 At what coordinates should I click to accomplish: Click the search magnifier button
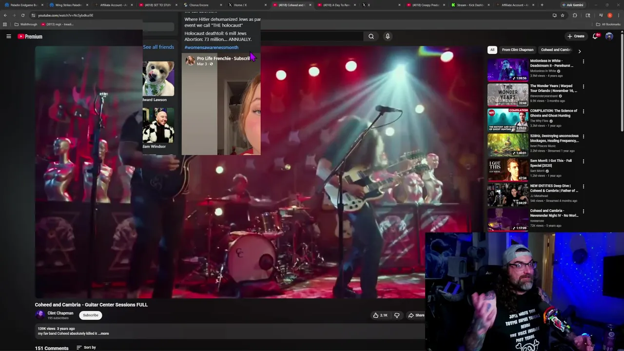click(371, 36)
